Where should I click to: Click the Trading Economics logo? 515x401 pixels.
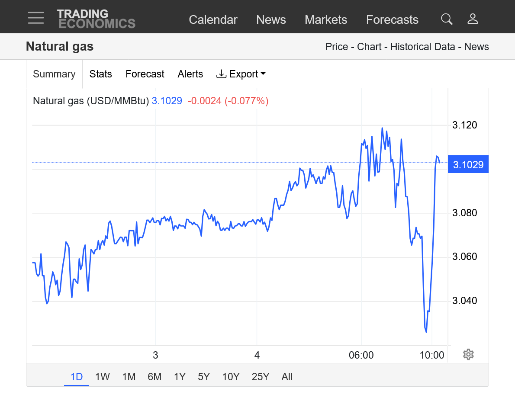tap(96, 19)
